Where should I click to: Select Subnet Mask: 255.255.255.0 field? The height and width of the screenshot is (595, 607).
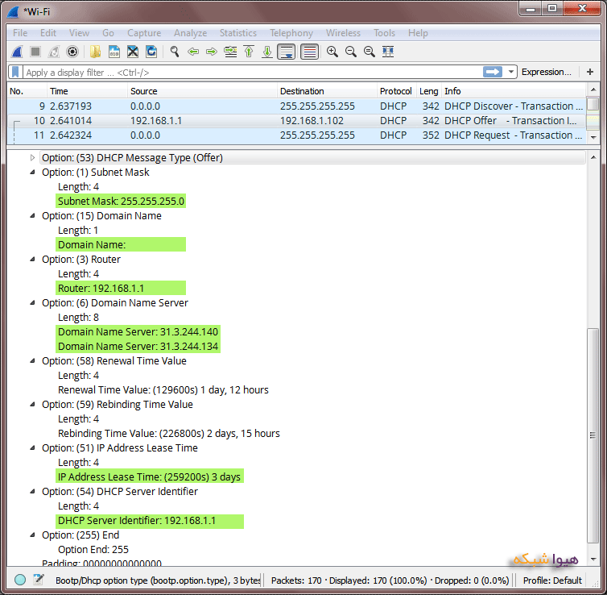click(x=121, y=202)
